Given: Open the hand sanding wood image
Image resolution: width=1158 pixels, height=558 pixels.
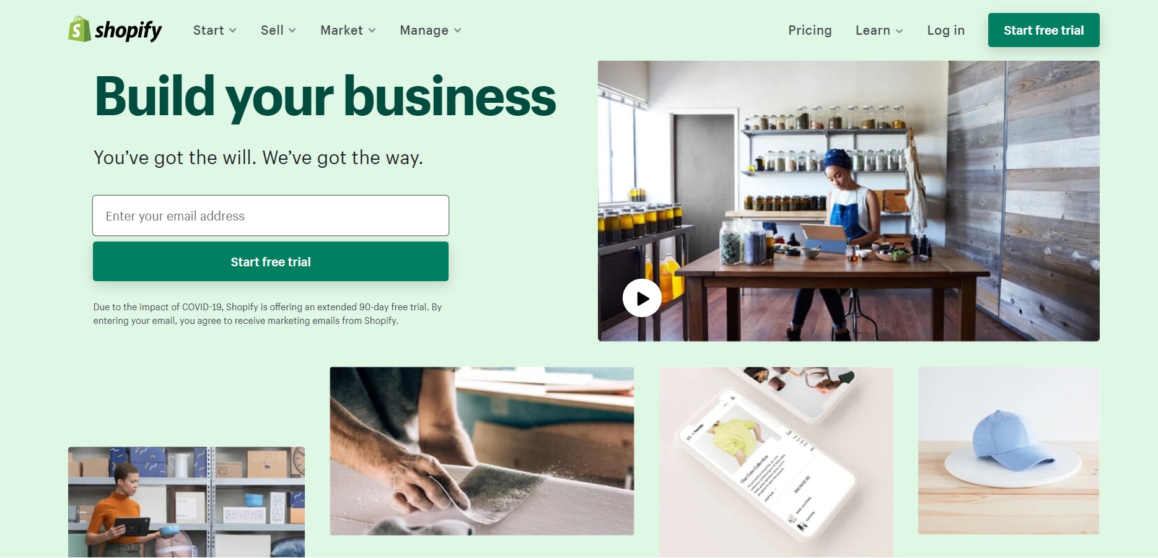Looking at the screenshot, I should click(482, 451).
